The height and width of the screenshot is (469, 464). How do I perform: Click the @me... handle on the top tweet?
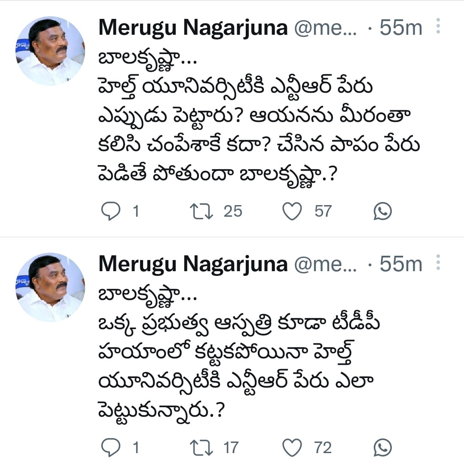click(325, 28)
